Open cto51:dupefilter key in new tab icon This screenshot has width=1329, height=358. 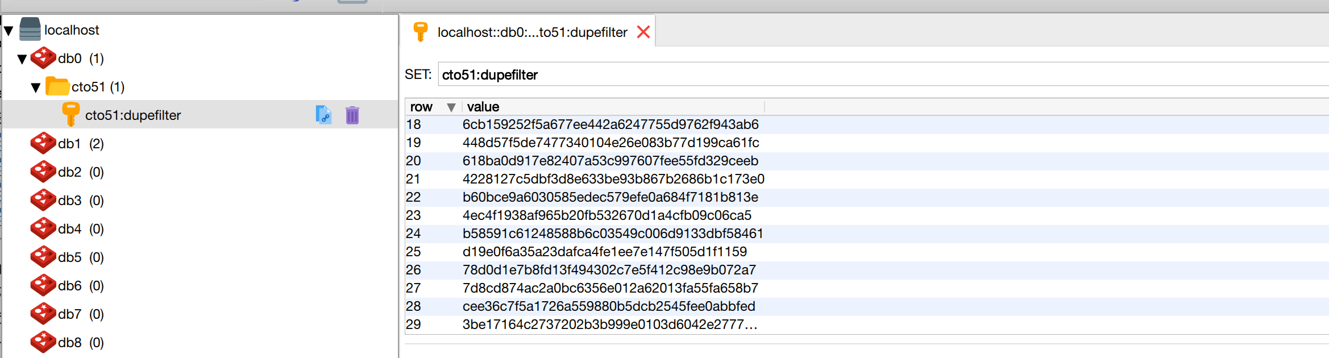click(x=323, y=115)
